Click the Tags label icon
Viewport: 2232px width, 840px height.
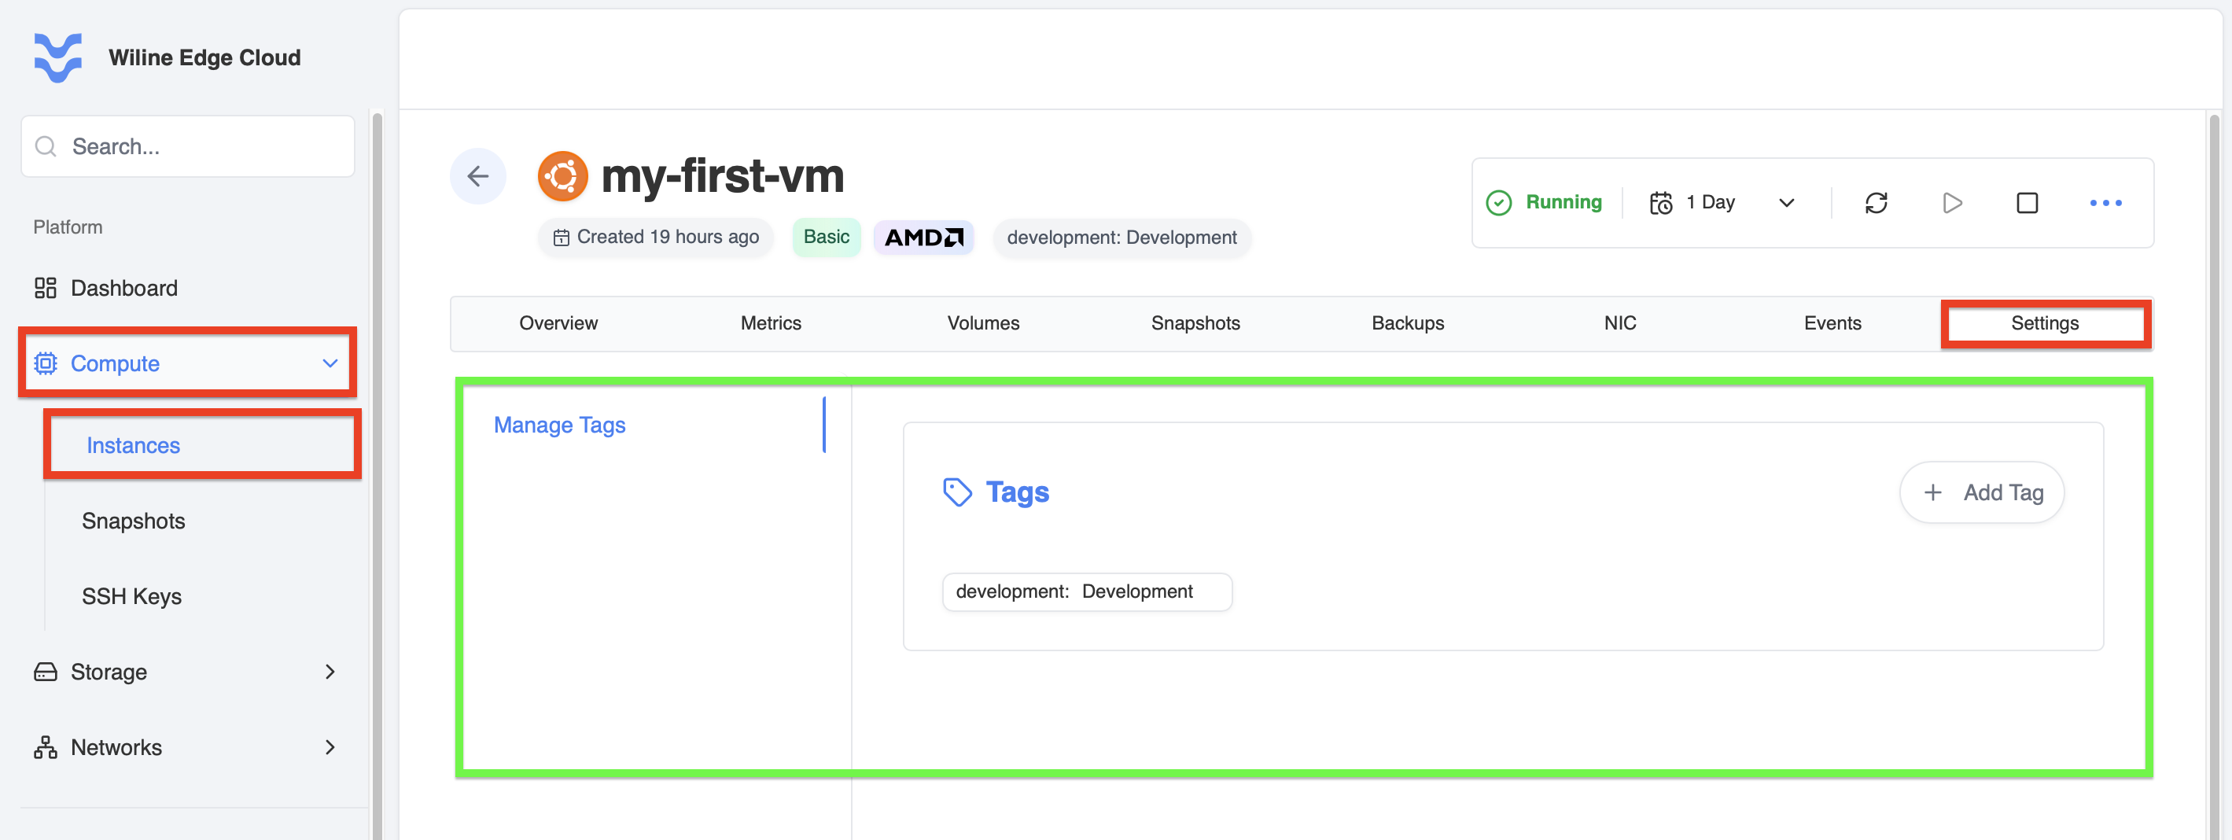[956, 492]
